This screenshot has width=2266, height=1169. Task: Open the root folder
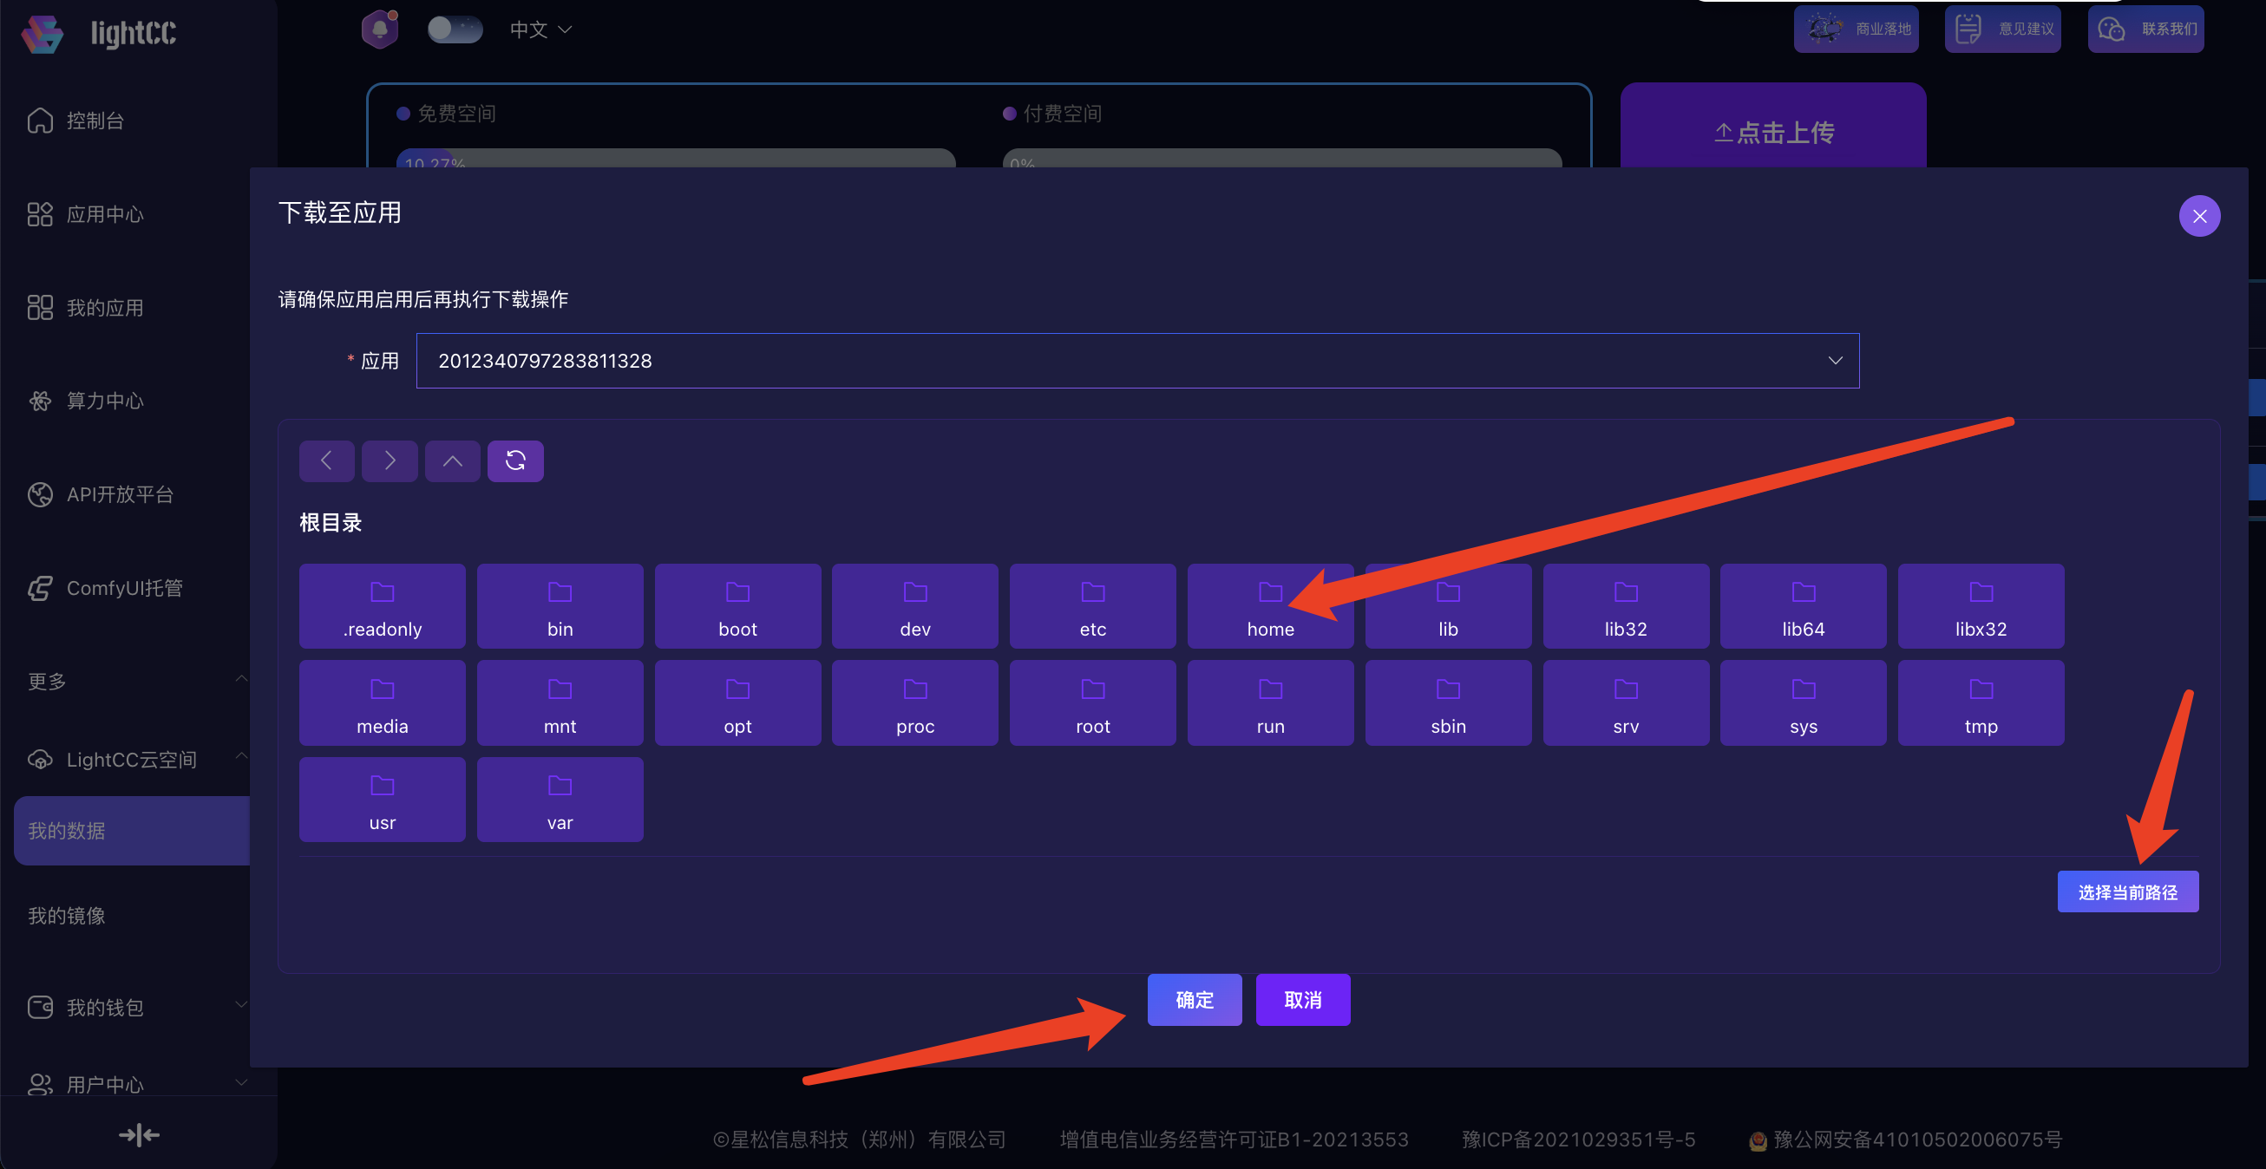1091,703
